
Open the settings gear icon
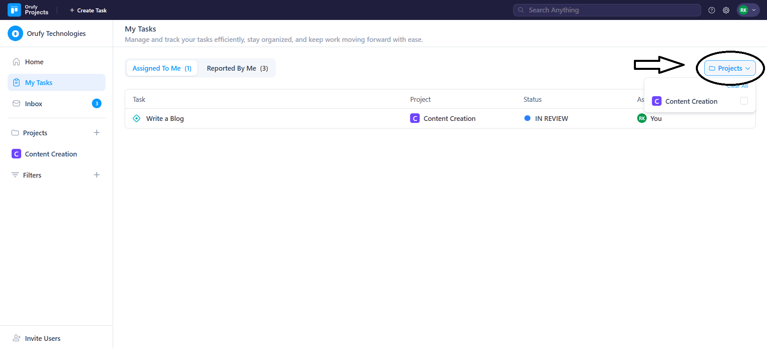[726, 10]
